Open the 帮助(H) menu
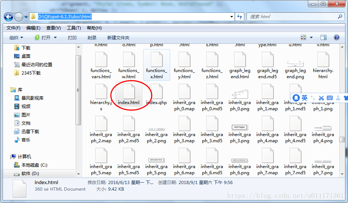 click(x=94, y=28)
